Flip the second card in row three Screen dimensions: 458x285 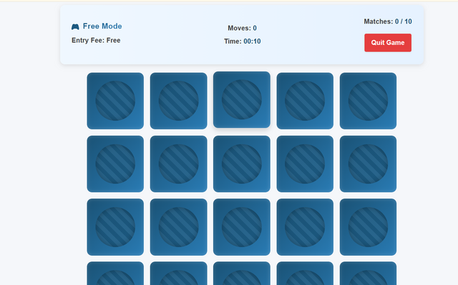point(178,227)
